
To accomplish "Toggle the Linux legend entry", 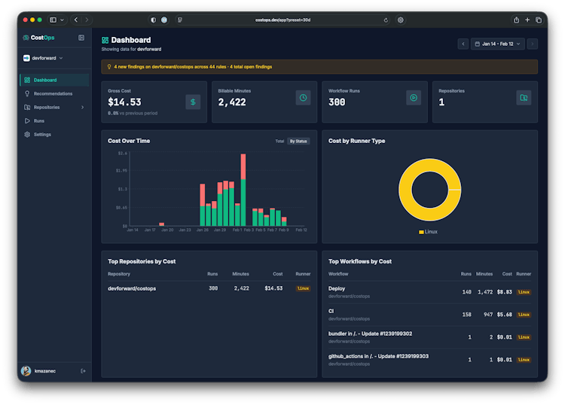I will tap(429, 232).
